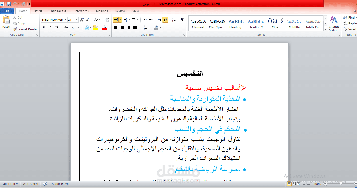Click the Select button in Editing group
The image size is (357, 188).
(x=352, y=29)
